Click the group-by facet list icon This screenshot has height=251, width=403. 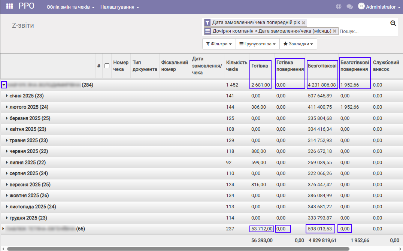pos(207,31)
